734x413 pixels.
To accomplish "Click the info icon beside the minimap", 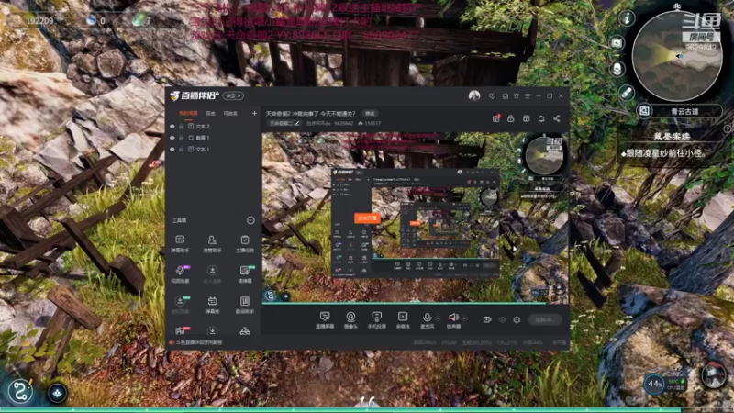I will pyautogui.click(x=627, y=18).
